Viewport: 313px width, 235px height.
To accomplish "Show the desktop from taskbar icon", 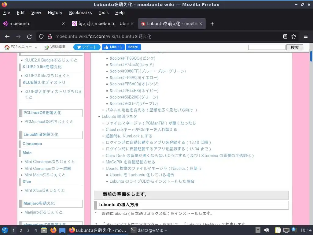I will click(x=62, y=230).
